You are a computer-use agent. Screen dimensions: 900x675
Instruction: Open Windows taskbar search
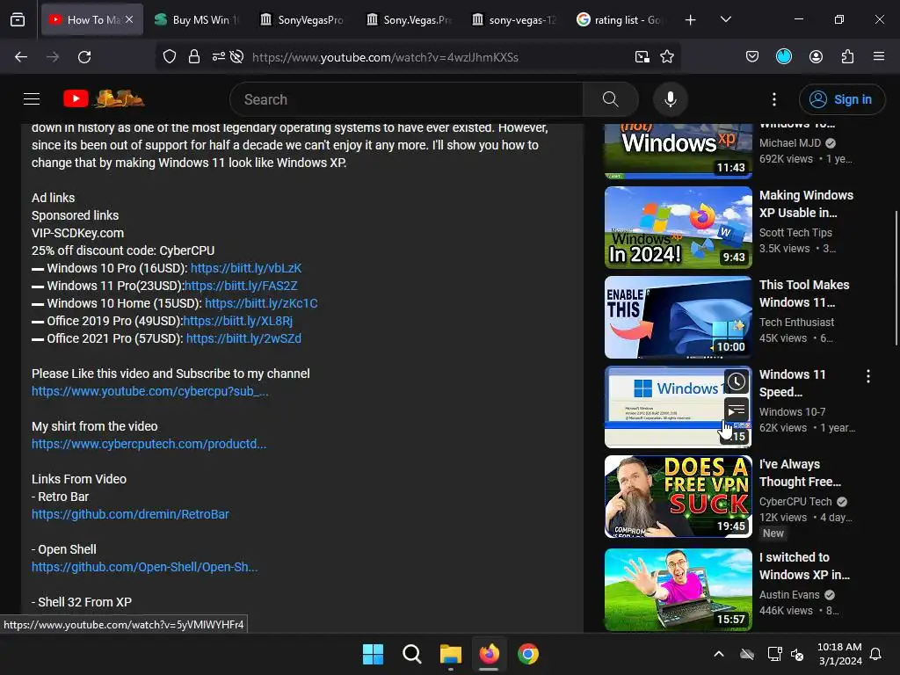(x=412, y=654)
